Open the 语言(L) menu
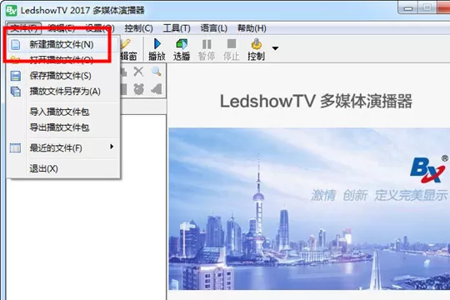Image resolution: width=450 pixels, height=300 pixels. click(x=214, y=28)
